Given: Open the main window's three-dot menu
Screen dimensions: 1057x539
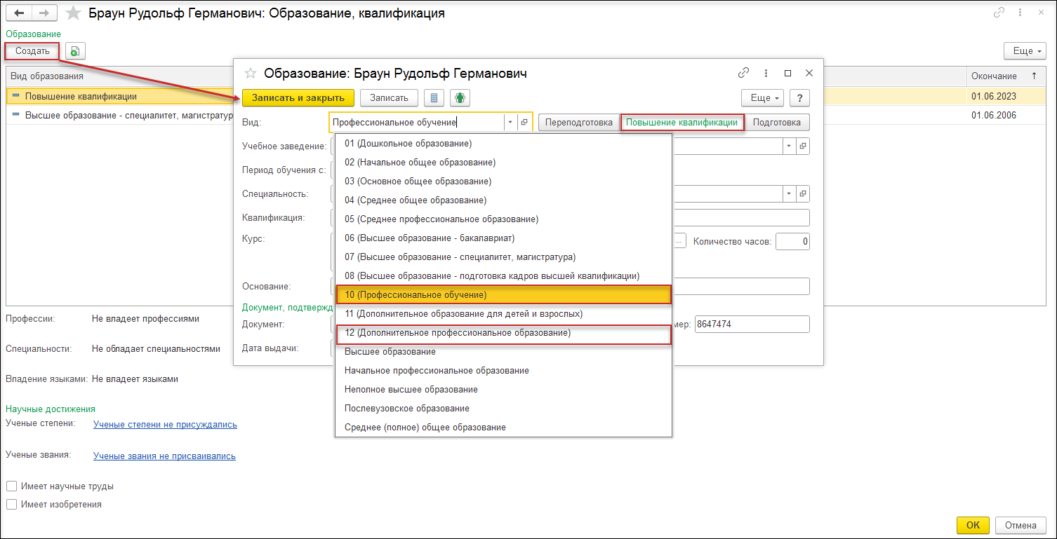Looking at the screenshot, I should click(1020, 13).
